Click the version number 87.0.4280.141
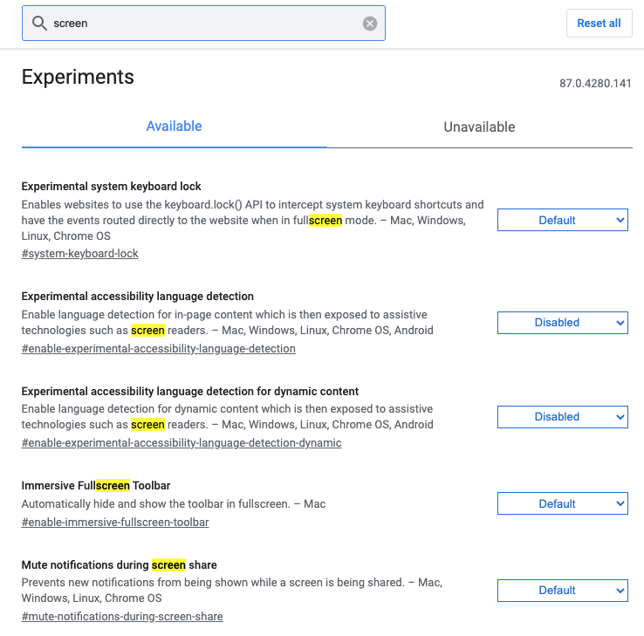The image size is (644, 636). [x=595, y=83]
